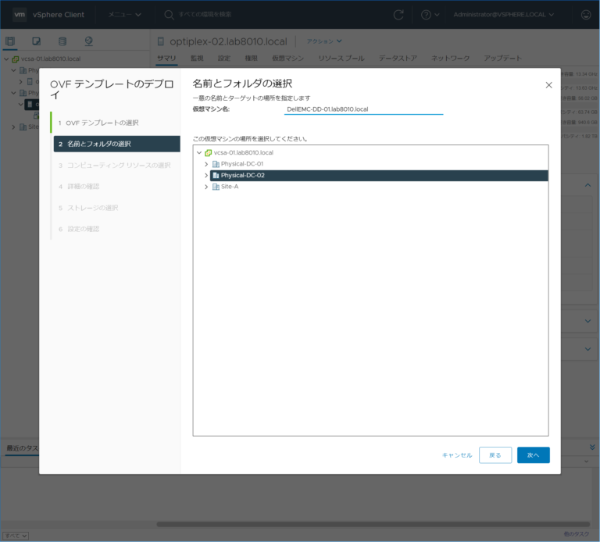The width and height of the screenshot is (600, 542).
Task: Click vCenter icon in dialog folder tree
Action: point(208,152)
